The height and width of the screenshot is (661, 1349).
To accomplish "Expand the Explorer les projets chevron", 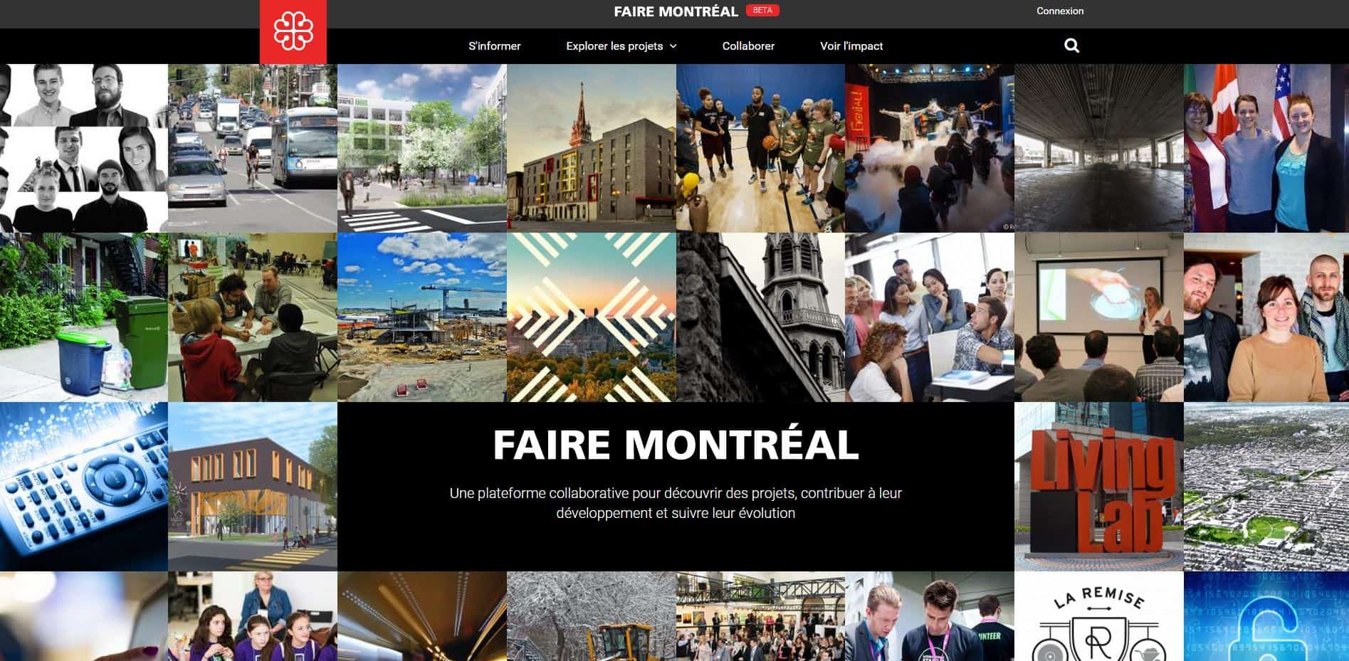I will pos(673,46).
